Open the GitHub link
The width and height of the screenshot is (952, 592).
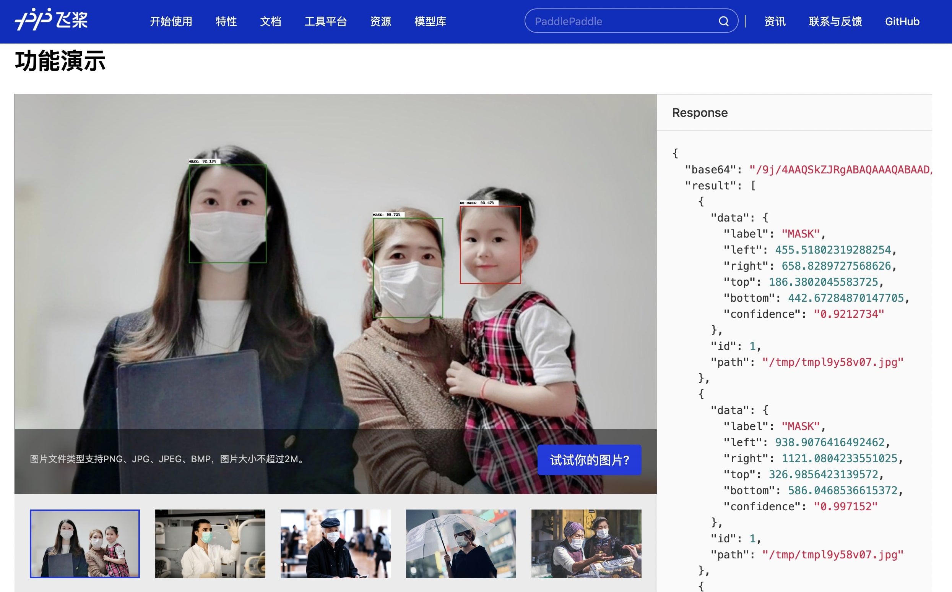[x=902, y=21]
